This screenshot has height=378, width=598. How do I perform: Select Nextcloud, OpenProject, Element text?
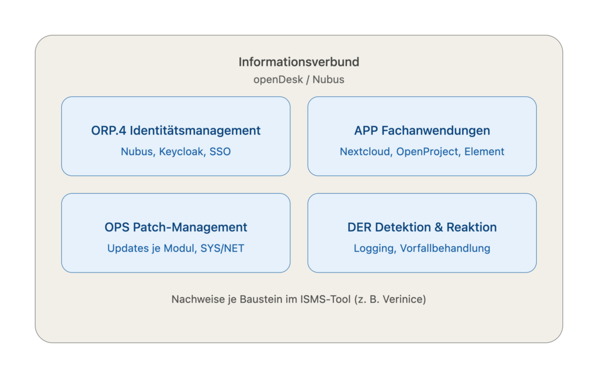422,151
